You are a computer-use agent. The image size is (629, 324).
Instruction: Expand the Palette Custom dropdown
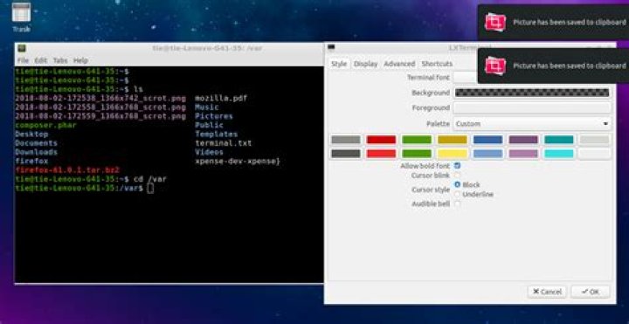(x=532, y=124)
